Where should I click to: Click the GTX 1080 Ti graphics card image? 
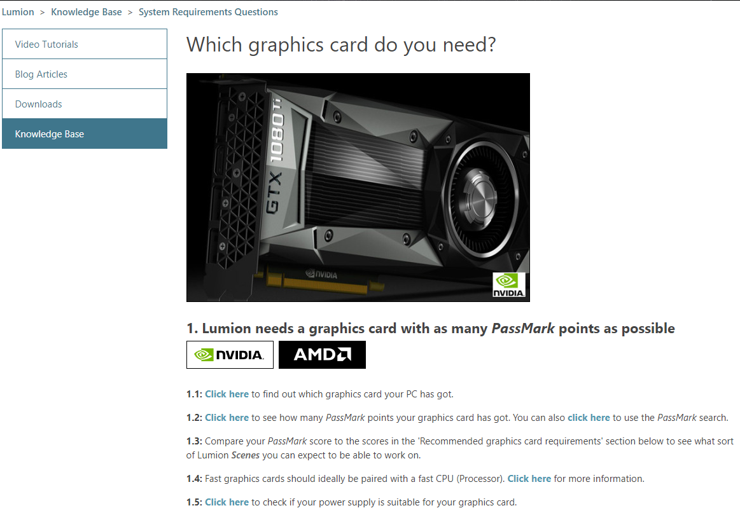pos(358,187)
